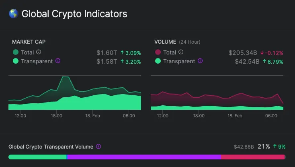This screenshot has height=167, width=295.
Task: Click the 18. Feb label under the Volume chart
Action: [235, 116]
